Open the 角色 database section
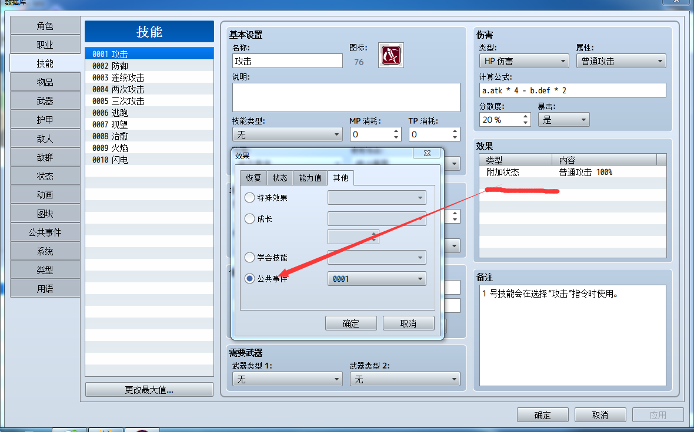Viewport: 694px width, 432px height. pyautogui.click(x=45, y=26)
